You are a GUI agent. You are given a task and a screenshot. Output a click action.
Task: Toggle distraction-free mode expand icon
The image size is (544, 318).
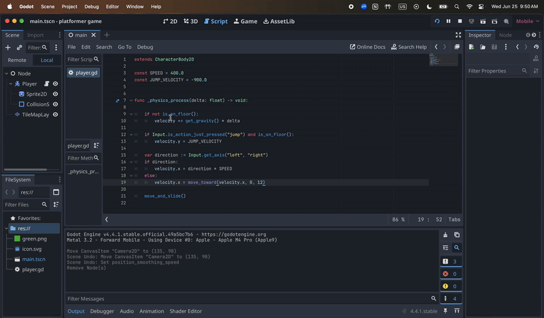(x=457, y=47)
